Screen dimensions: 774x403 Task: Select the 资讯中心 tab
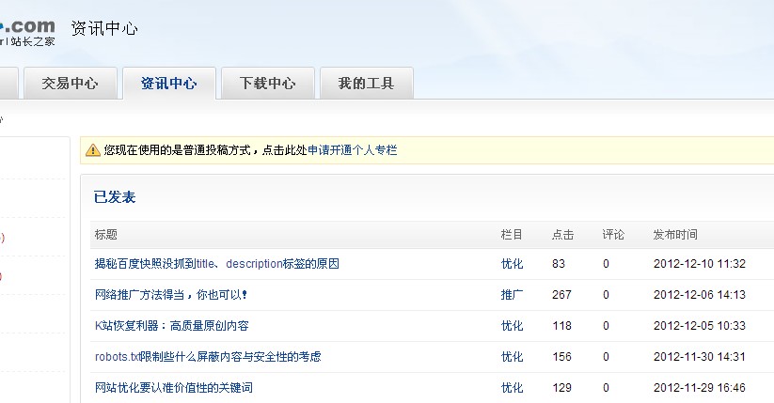169,84
